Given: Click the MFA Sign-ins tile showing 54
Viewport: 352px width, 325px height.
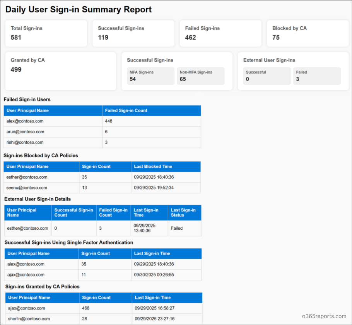Looking at the screenshot, I should tap(150, 76).
